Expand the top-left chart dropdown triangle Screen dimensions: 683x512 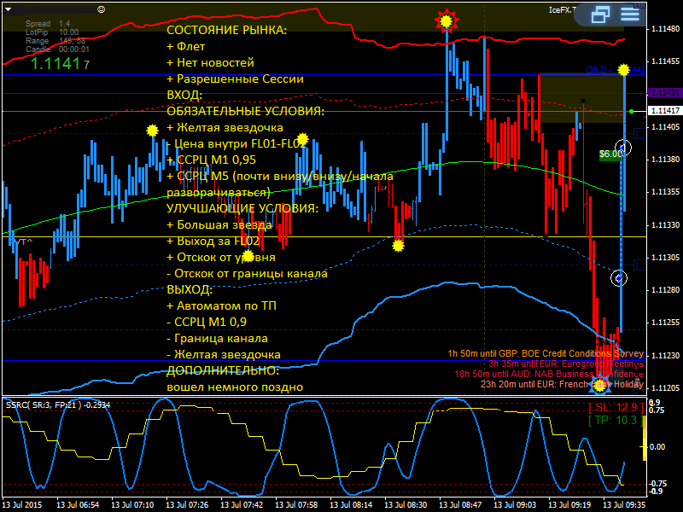9,9
